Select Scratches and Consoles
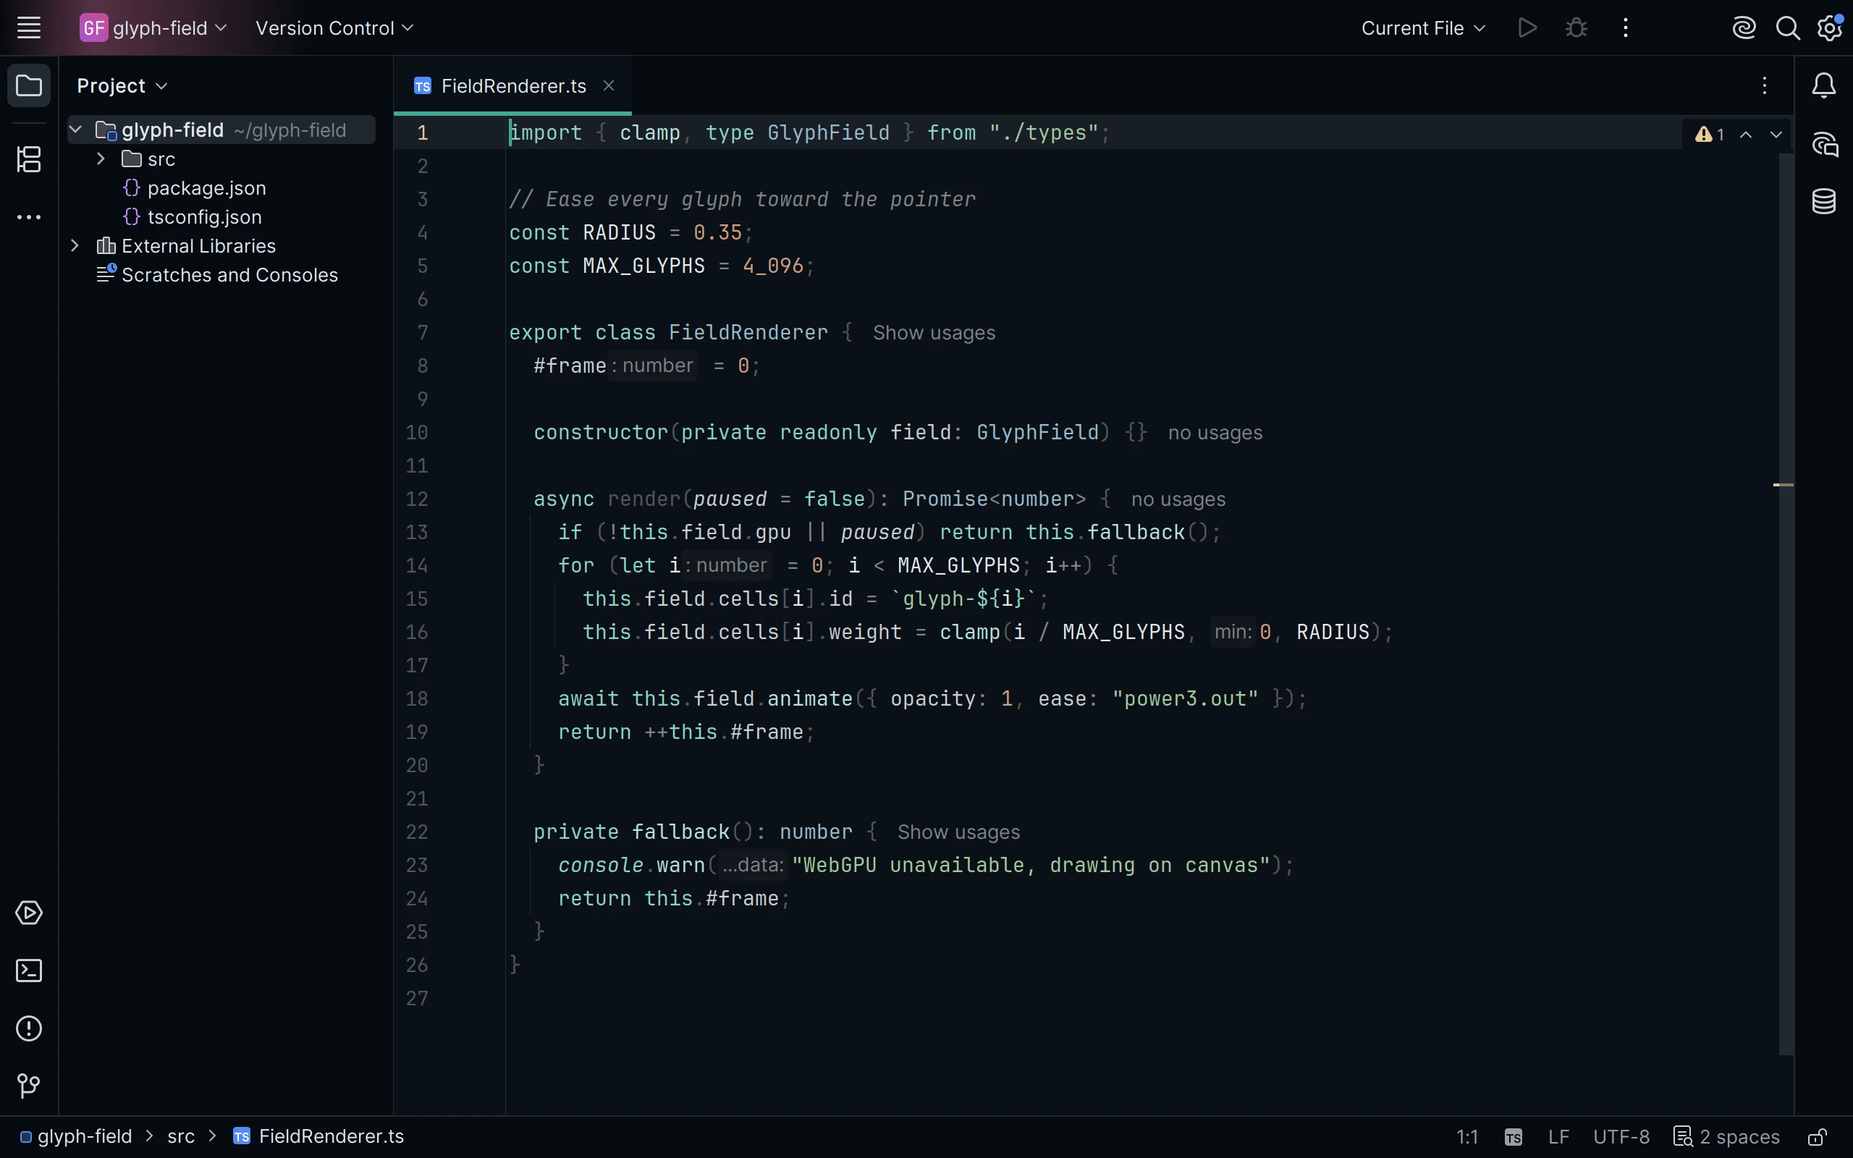The image size is (1853, 1158). [229, 275]
